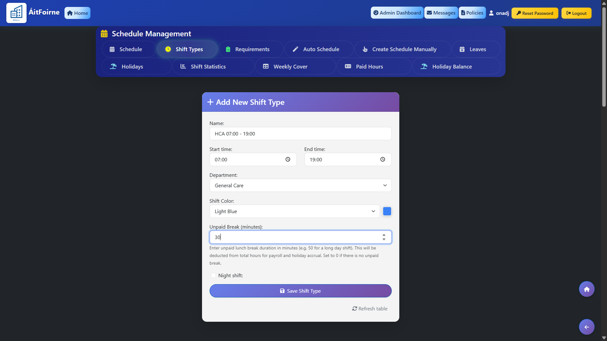Open the Policies page
The height and width of the screenshot is (341, 607).
tap(472, 13)
